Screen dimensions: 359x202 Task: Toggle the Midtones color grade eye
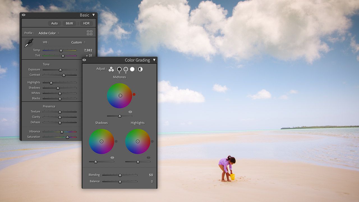click(130, 112)
